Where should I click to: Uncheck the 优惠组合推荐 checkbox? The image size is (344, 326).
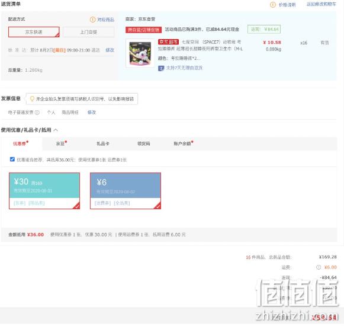(12, 159)
